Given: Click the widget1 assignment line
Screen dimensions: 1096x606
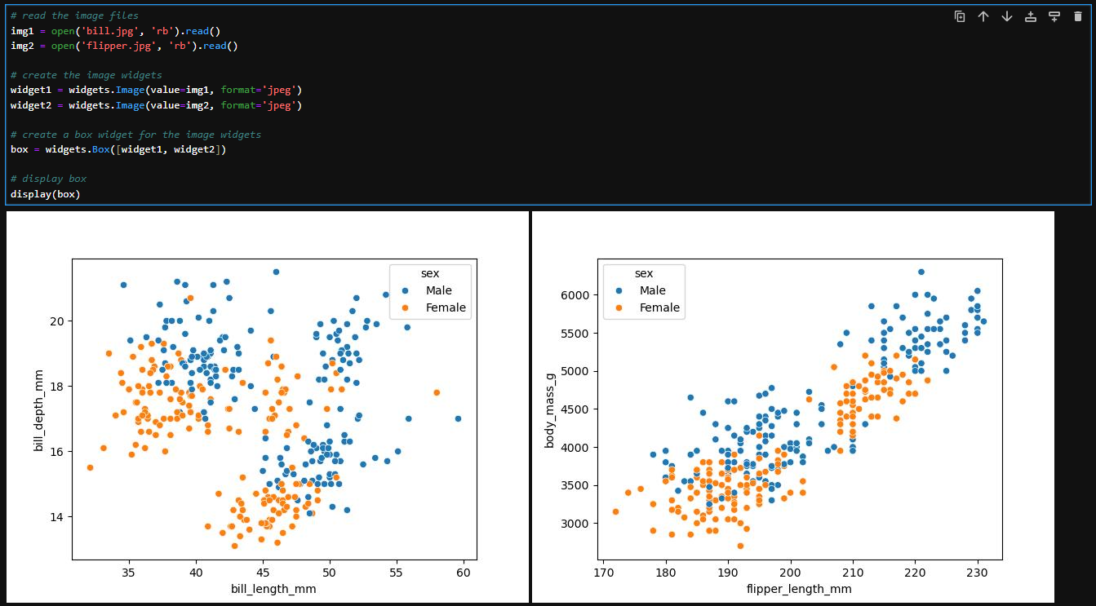Looking at the screenshot, I should tap(156, 90).
